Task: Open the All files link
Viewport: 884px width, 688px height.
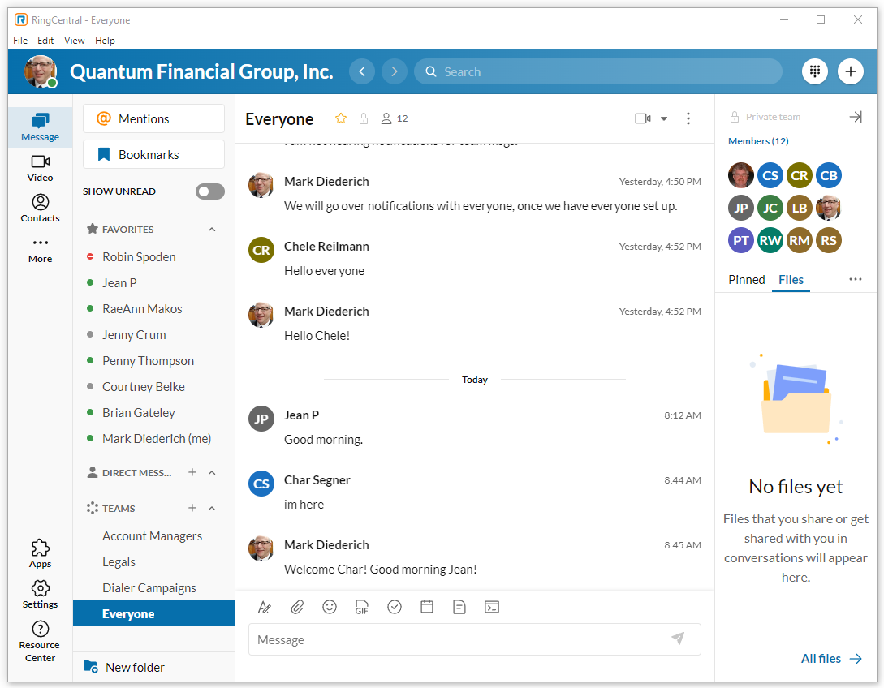Action: click(831, 659)
